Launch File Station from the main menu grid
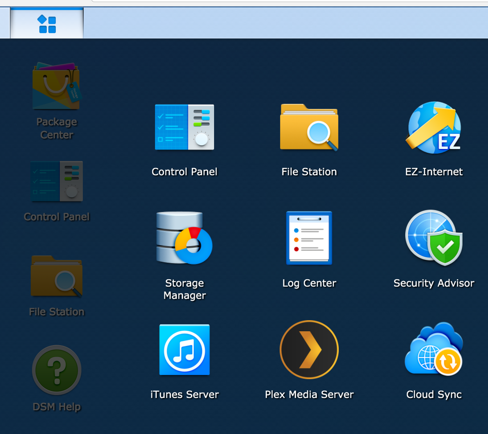The height and width of the screenshot is (434, 488). (x=309, y=127)
